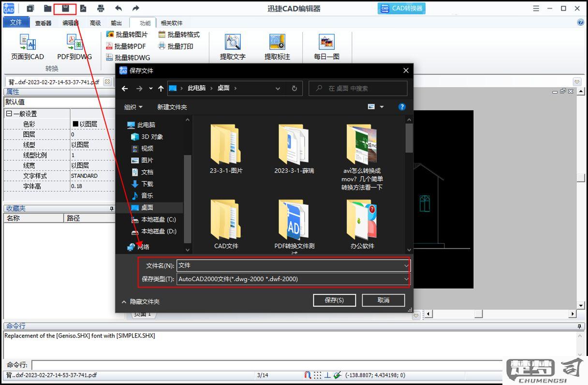Select 批量转PDF batch tool
The height and width of the screenshot is (385, 588).
[x=126, y=46]
